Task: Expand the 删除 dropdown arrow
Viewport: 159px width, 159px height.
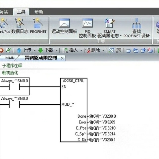Action: click(103, 51)
